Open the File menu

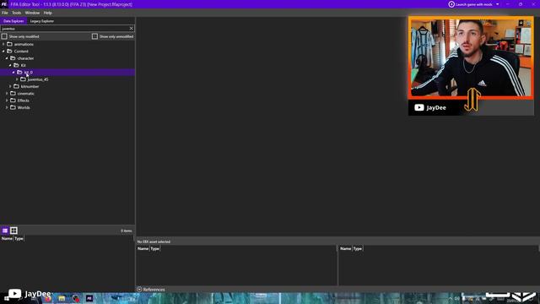(x=5, y=13)
